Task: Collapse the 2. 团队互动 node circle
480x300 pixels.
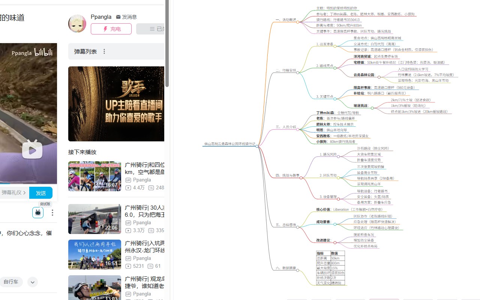Action: 338,178
